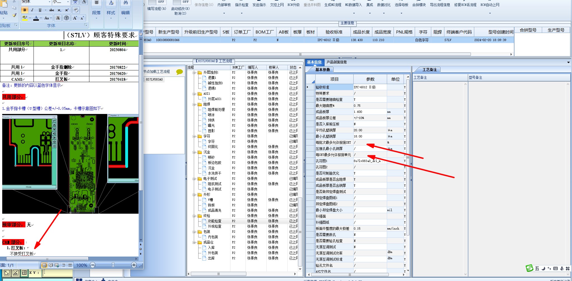Collapse the 外层蚀刻1 tree node
572x281 pixels.
[x=194, y=73]
